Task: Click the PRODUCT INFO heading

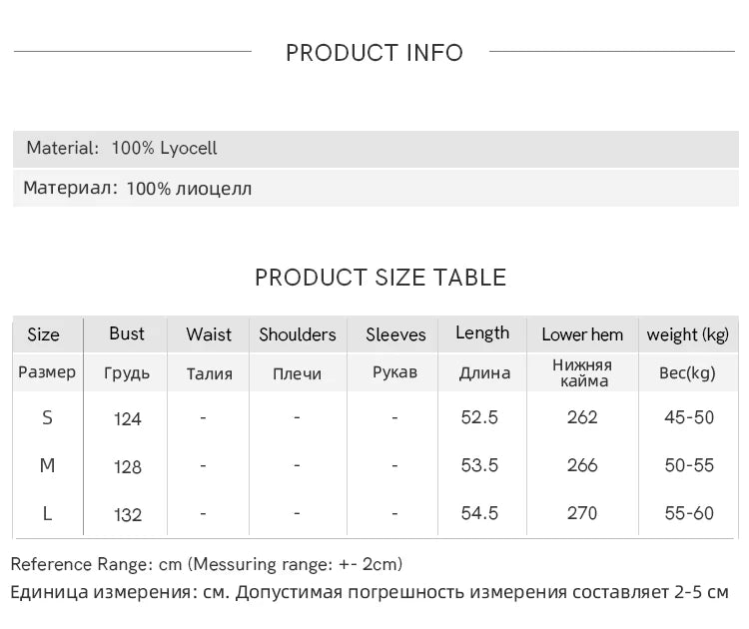Action: coord(374,53)
